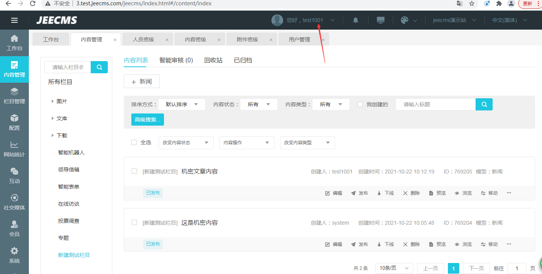The height and width of the screenshot is (274, 542).
Task: Click the column search magnifier button
Action: tap(99, 67)
